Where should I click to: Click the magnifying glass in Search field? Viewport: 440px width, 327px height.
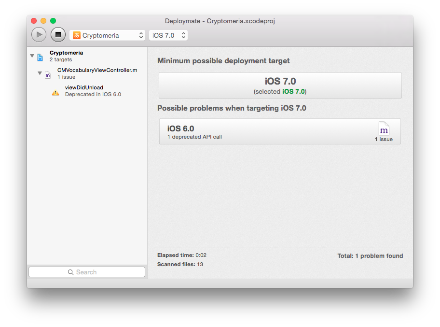click(71, 272)
